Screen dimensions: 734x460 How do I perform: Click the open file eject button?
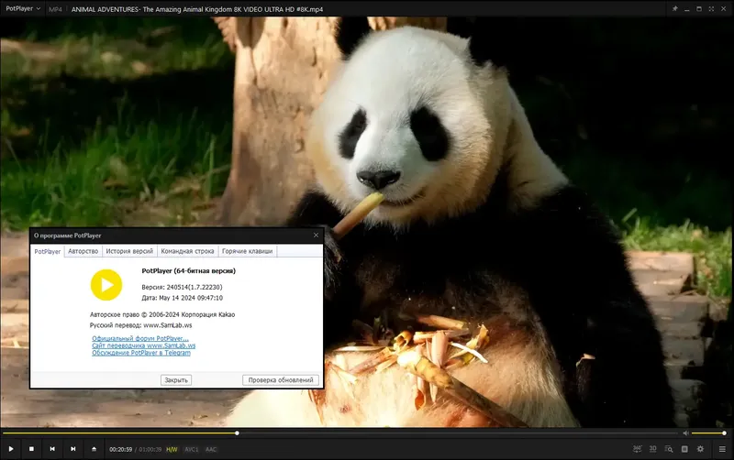pyautogui.click(x=95, y=449)
